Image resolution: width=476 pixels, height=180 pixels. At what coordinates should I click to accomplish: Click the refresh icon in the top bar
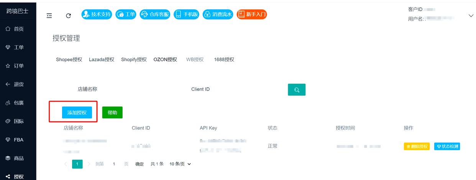tap(69, 15)
